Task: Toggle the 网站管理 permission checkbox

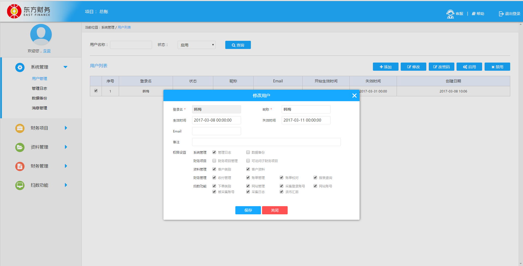Action: (x=248, y=186)
